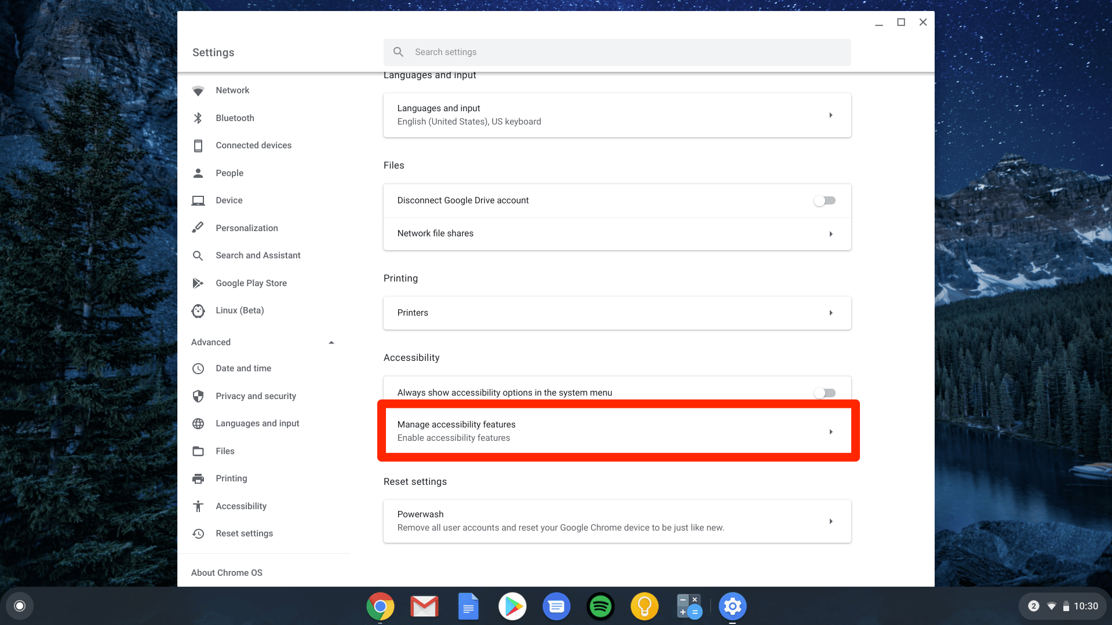Open Manage accessibility features arrow

tap(831, 432)
